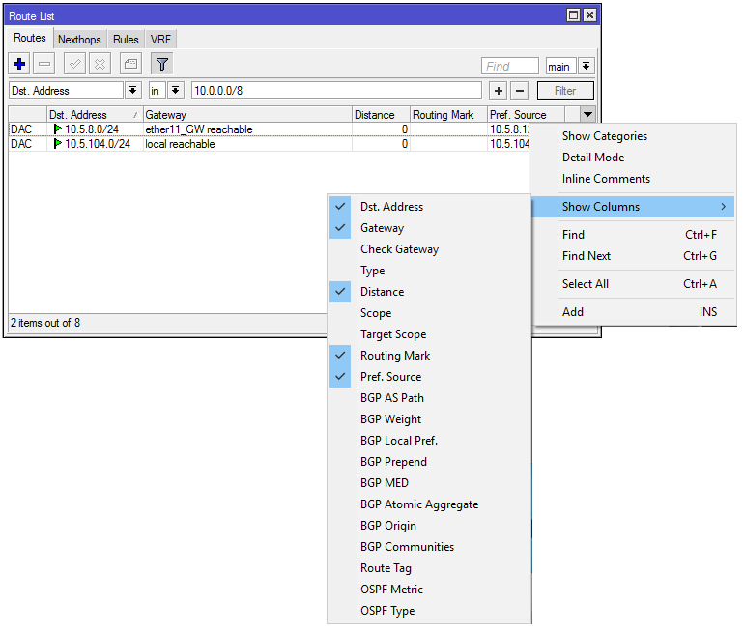744x633 pixels.
Task: Open the column selector arrow in table header
Action: [587, 115]
